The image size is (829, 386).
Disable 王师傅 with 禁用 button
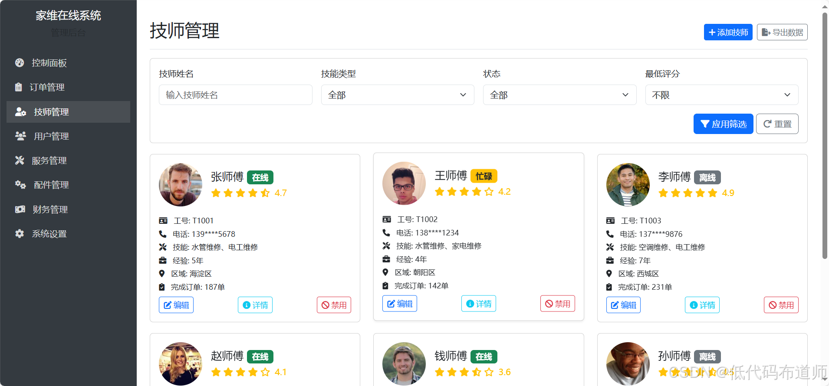(x=558, y=304)
